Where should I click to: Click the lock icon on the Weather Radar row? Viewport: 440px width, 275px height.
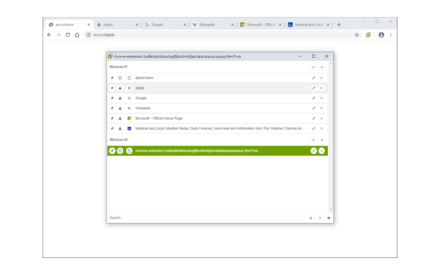click(x=120, y=129)
